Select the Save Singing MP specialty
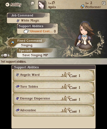Viewport: 107px width, 129px height. [35, 55]
